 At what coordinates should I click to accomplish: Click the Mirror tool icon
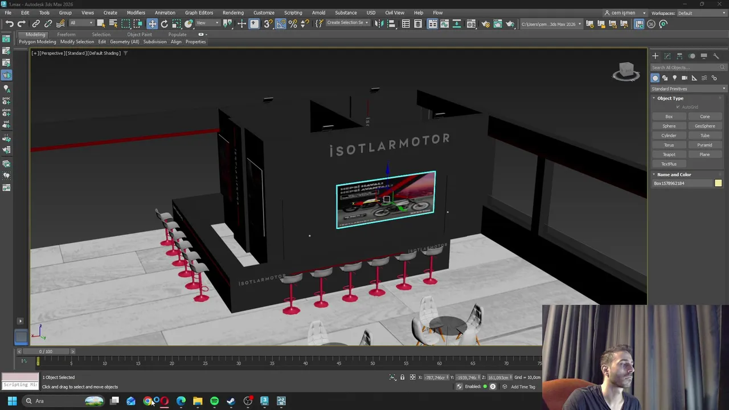378,23
